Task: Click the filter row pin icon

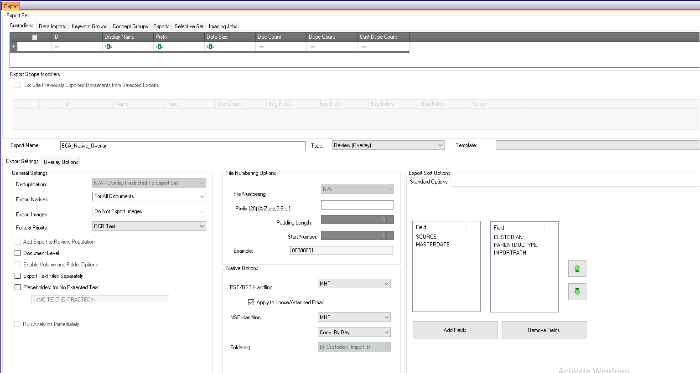Action: (x=13, y=46)
